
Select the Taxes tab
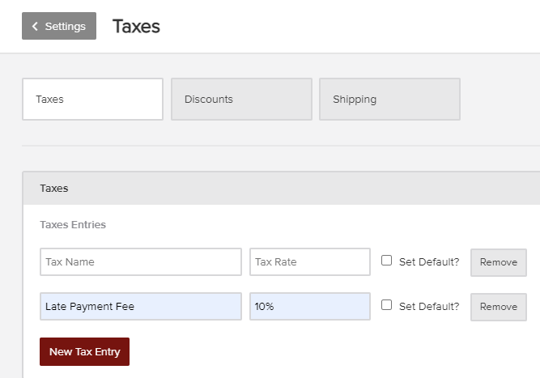tap(92, 99)
